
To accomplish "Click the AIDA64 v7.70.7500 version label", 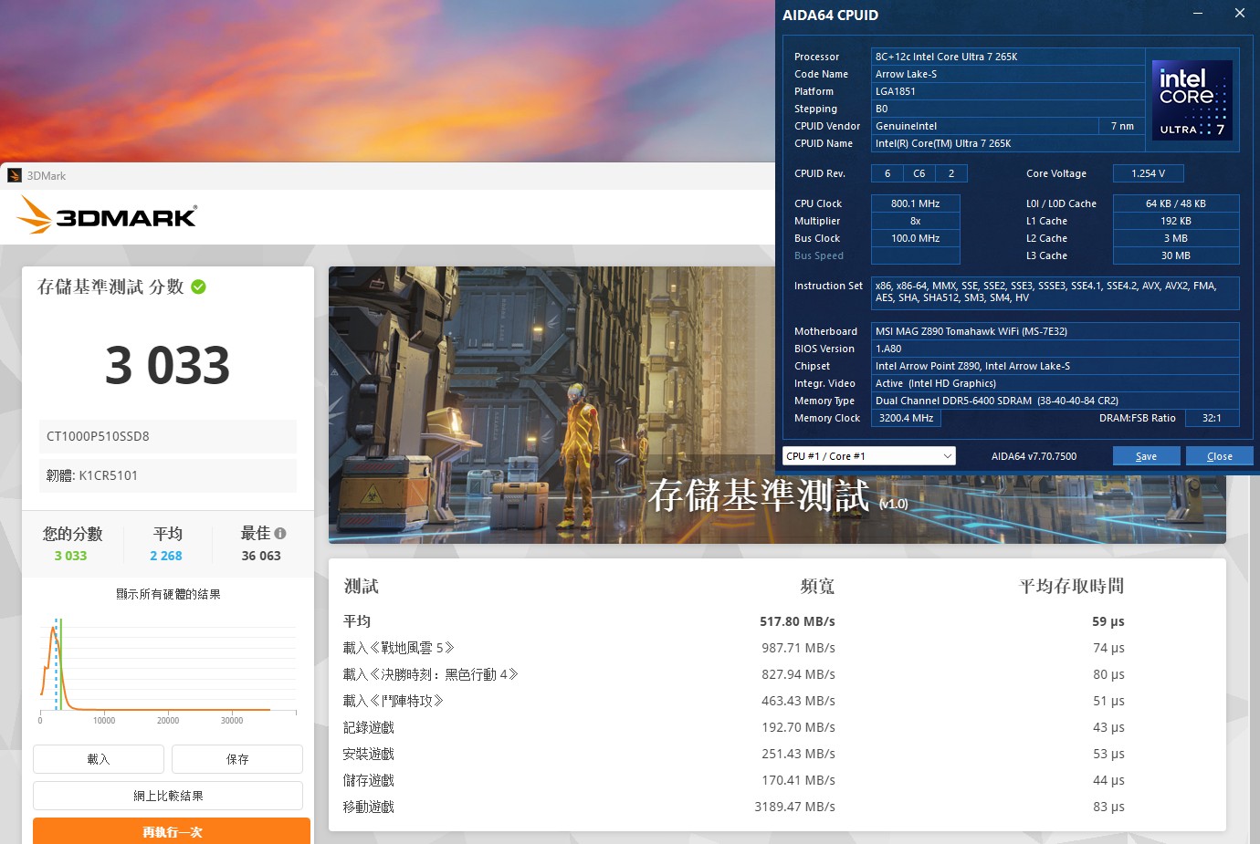I will pyautogui.click(x=1034, y=456).
